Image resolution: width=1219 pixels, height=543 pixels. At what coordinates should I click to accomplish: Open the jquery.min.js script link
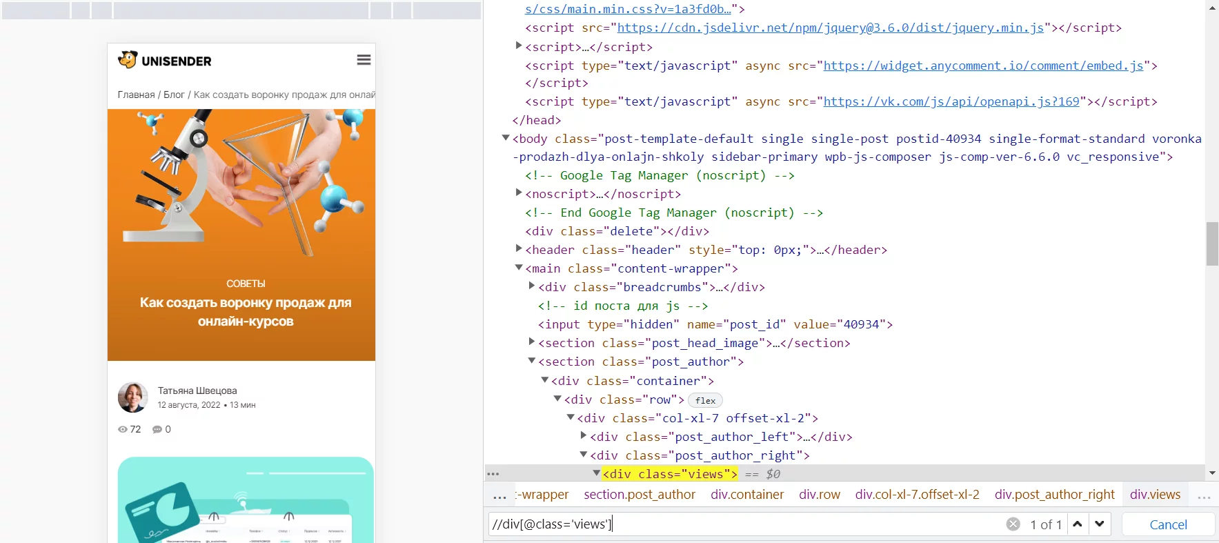pyautogui.click(x=831, y=28)
